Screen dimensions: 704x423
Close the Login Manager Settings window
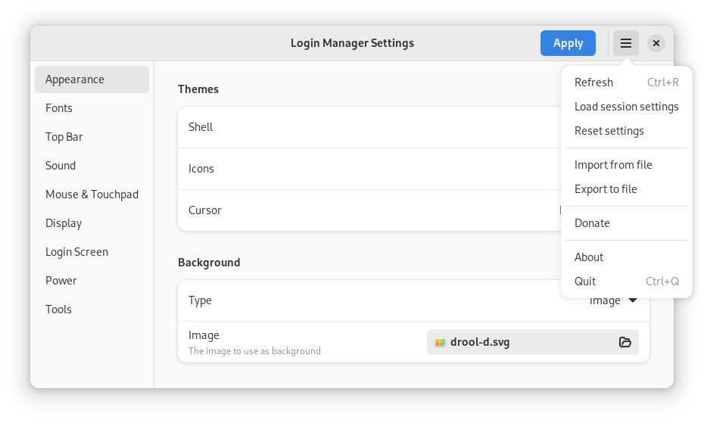coord(656,43)
